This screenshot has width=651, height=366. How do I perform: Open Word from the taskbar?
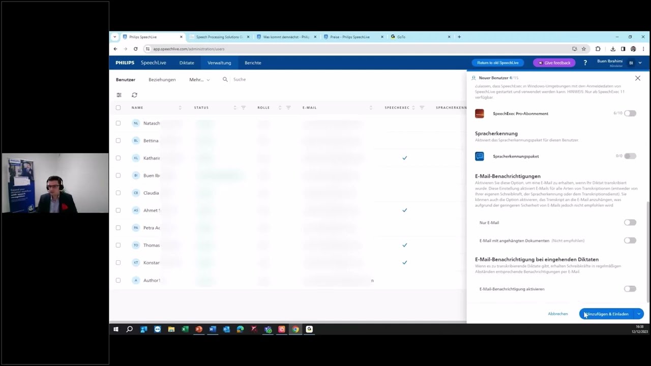(213, 329)
